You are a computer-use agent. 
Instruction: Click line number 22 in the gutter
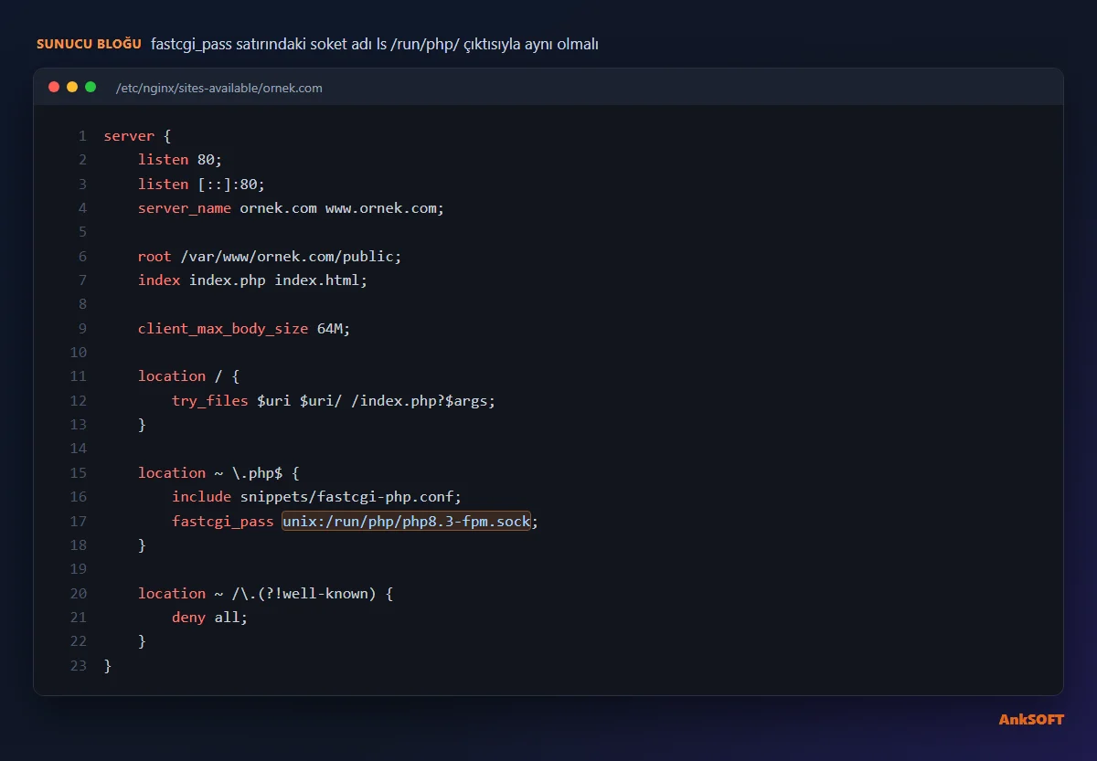78,641
